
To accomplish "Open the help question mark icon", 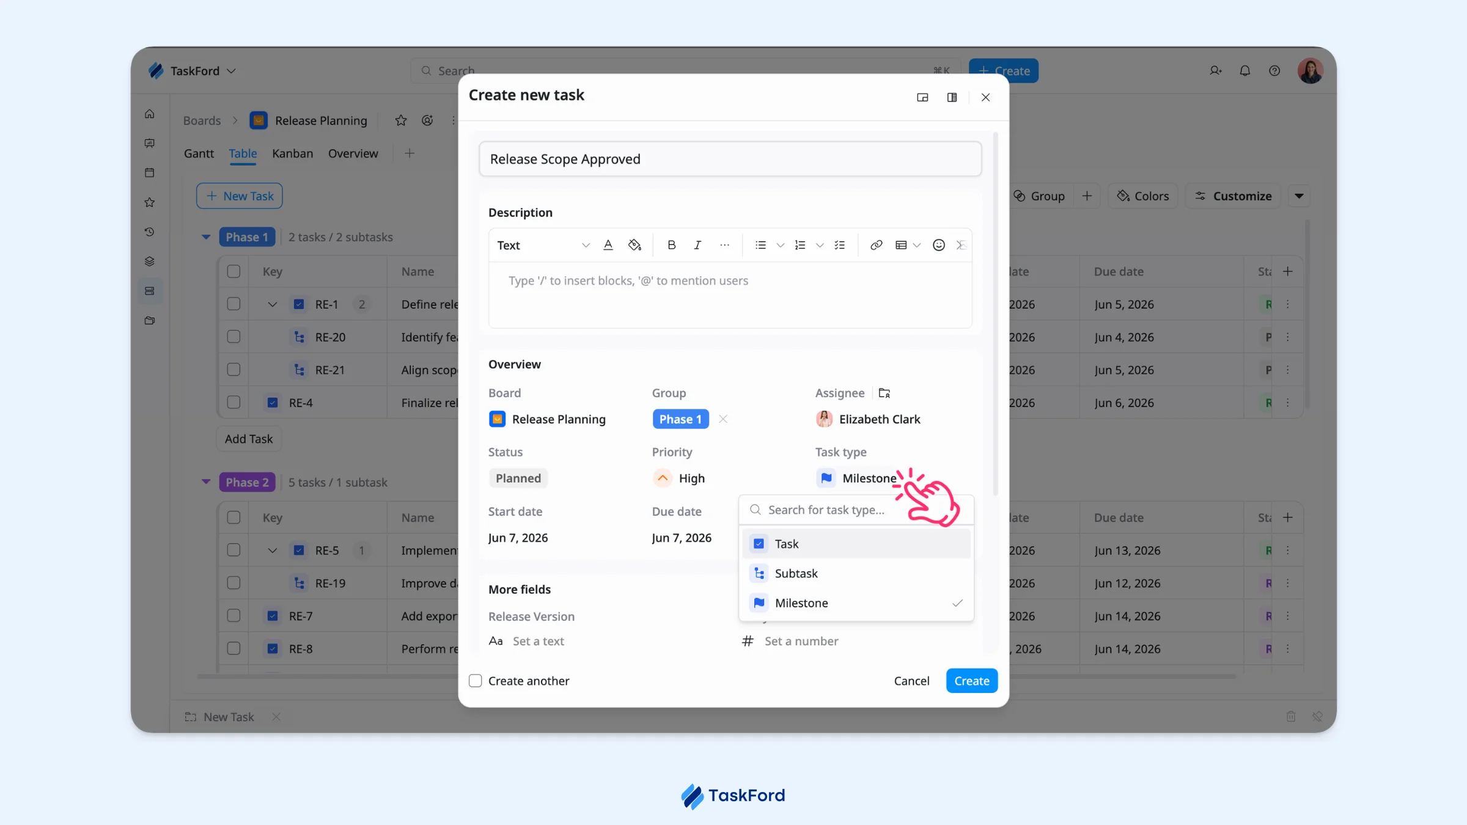I will pyautogui.click(x=1274, y=71).
